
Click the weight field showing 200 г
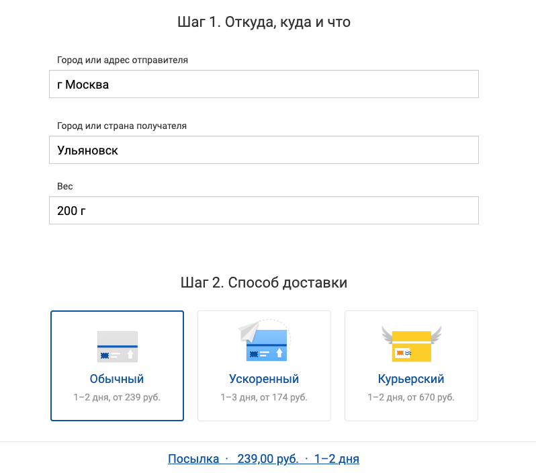click(264, 210)
